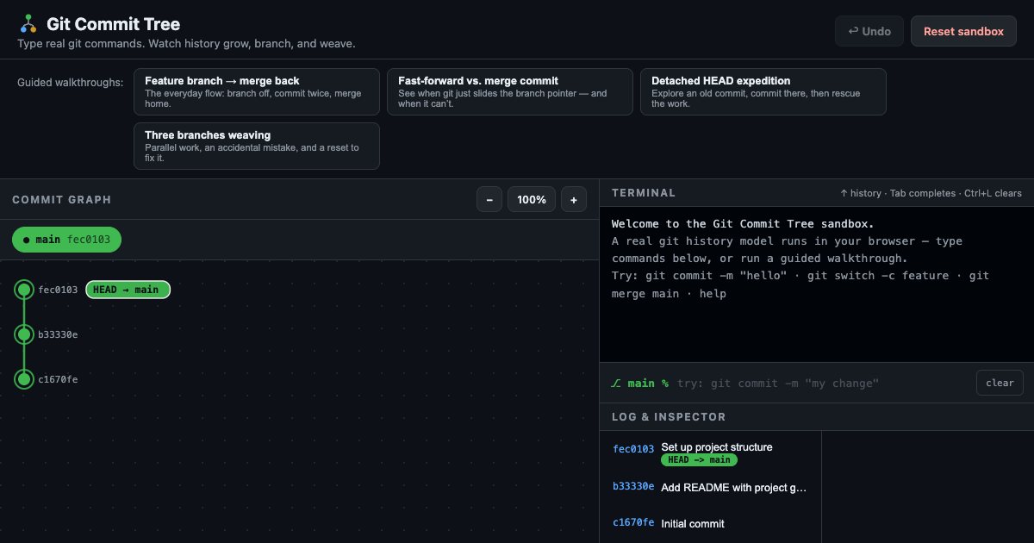Click the branch icon in terminal prompt
Viewport: 1034px width, 543px height.
(x=616, y=383)
